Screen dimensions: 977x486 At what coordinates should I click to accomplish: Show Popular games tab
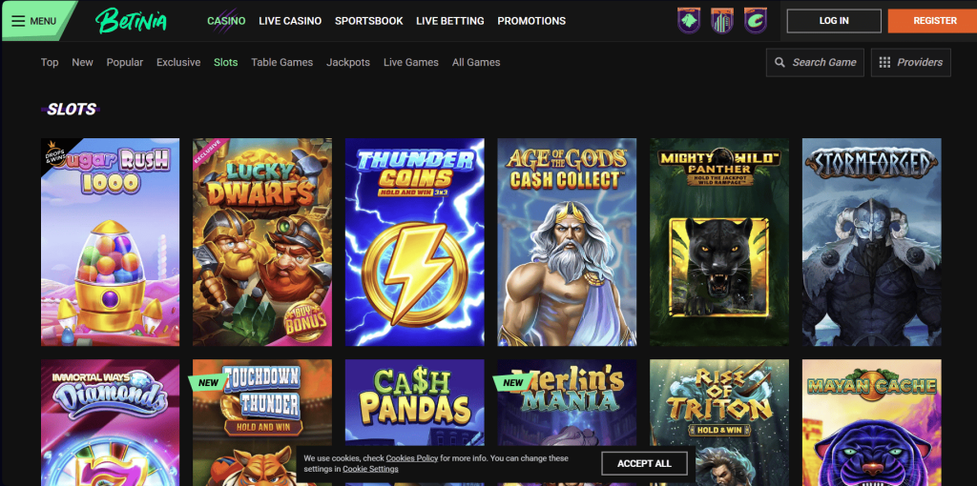[x=125, y=62]
